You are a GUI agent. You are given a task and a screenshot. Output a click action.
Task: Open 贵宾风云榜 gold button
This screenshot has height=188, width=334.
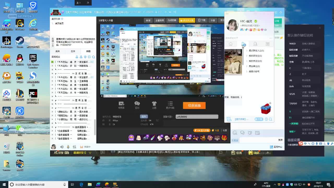pyautogui.click(x=187, y=20)
